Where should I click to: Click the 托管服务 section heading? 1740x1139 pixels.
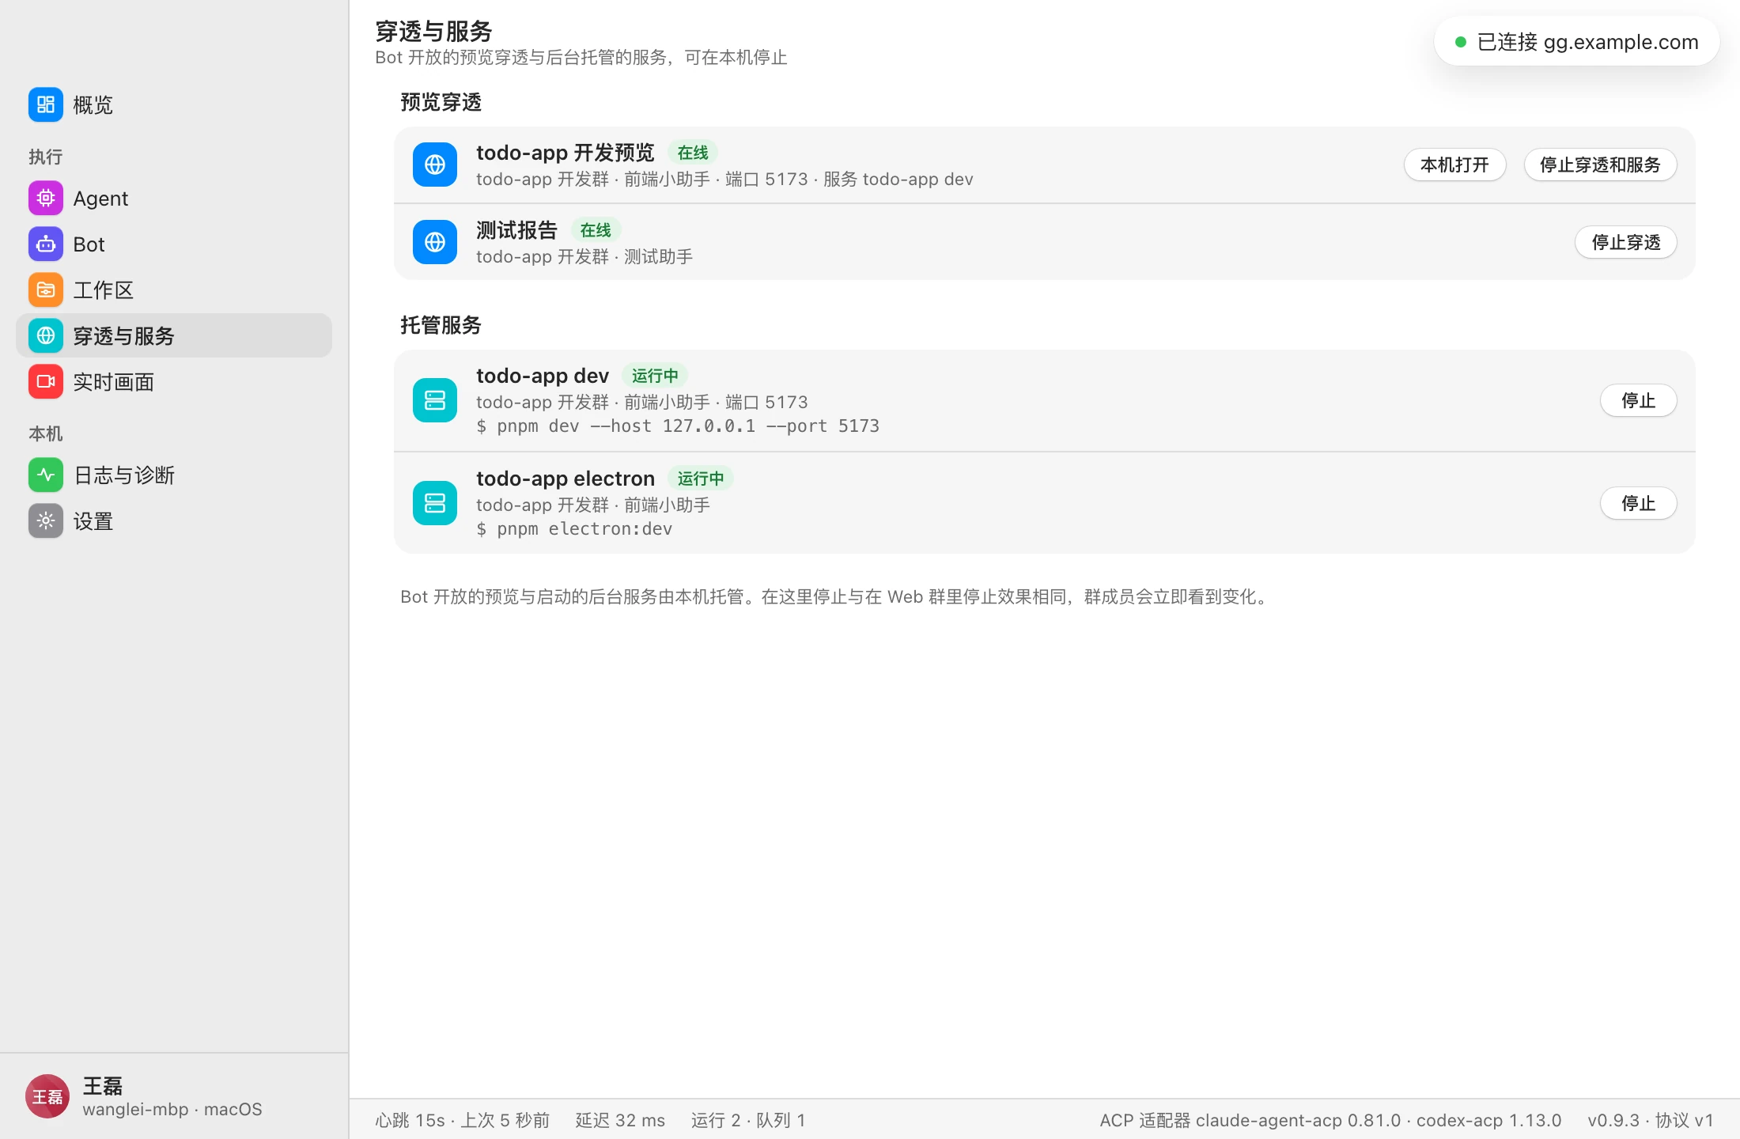click(x=441, y=325)
